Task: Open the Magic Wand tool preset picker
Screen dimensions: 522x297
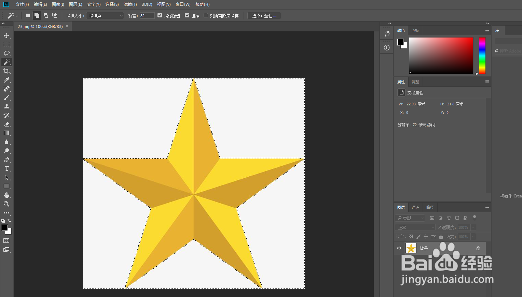Action: 13,16
